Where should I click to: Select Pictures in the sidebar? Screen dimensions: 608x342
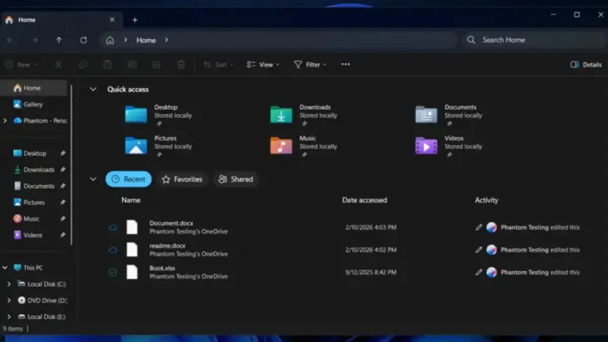34,203
